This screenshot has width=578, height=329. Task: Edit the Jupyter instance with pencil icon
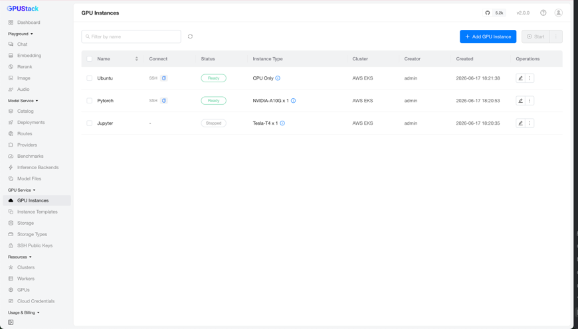[x=520, y=123]
